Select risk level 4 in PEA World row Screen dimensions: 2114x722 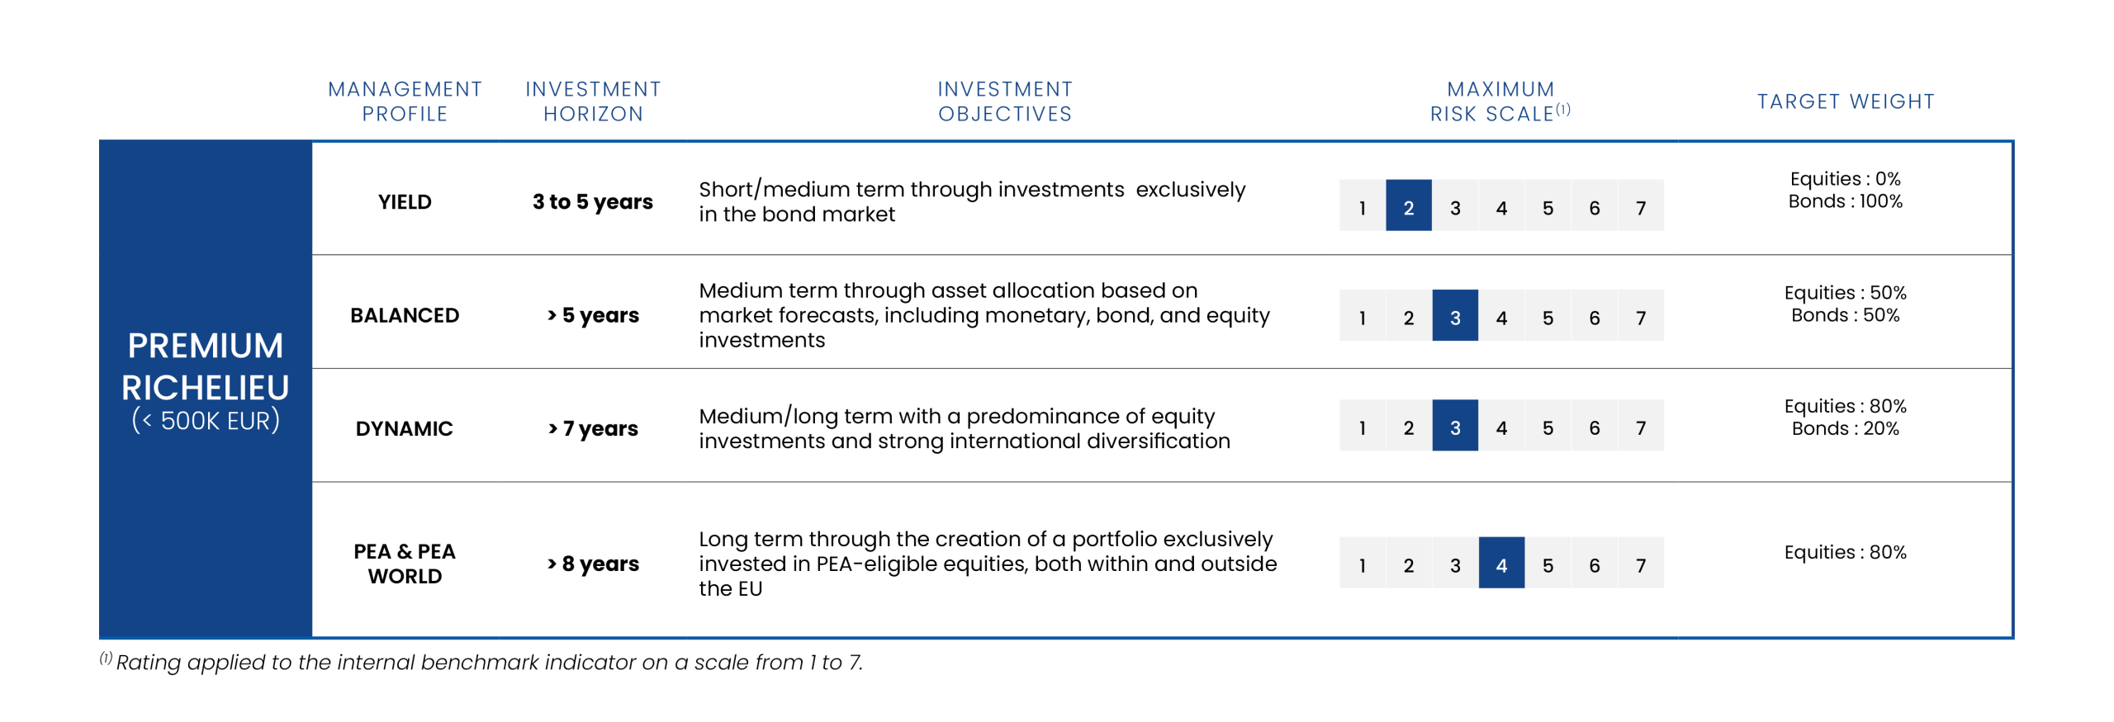point(1500,563)
